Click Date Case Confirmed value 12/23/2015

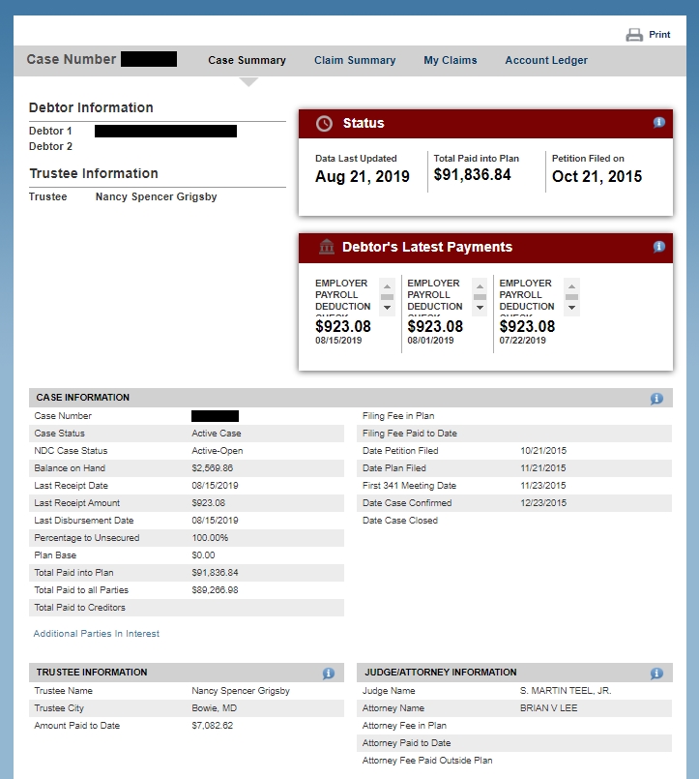click(543, 503)
